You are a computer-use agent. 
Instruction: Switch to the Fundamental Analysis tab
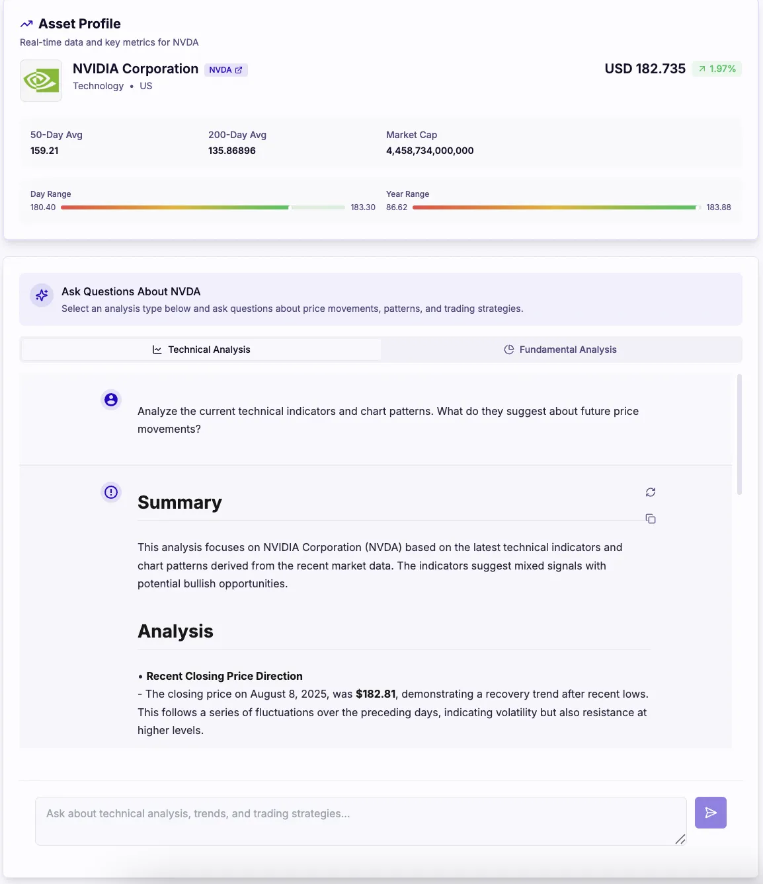[x=561, y=350]
